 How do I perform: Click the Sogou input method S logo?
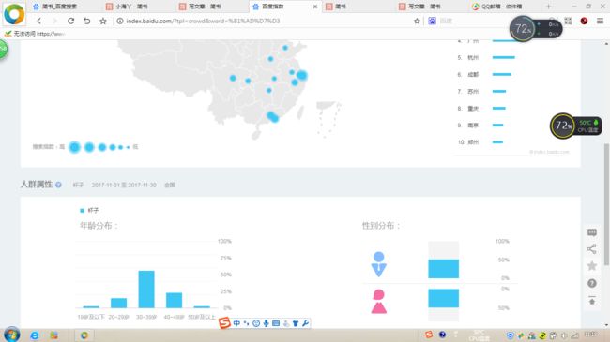click(224, 323)
